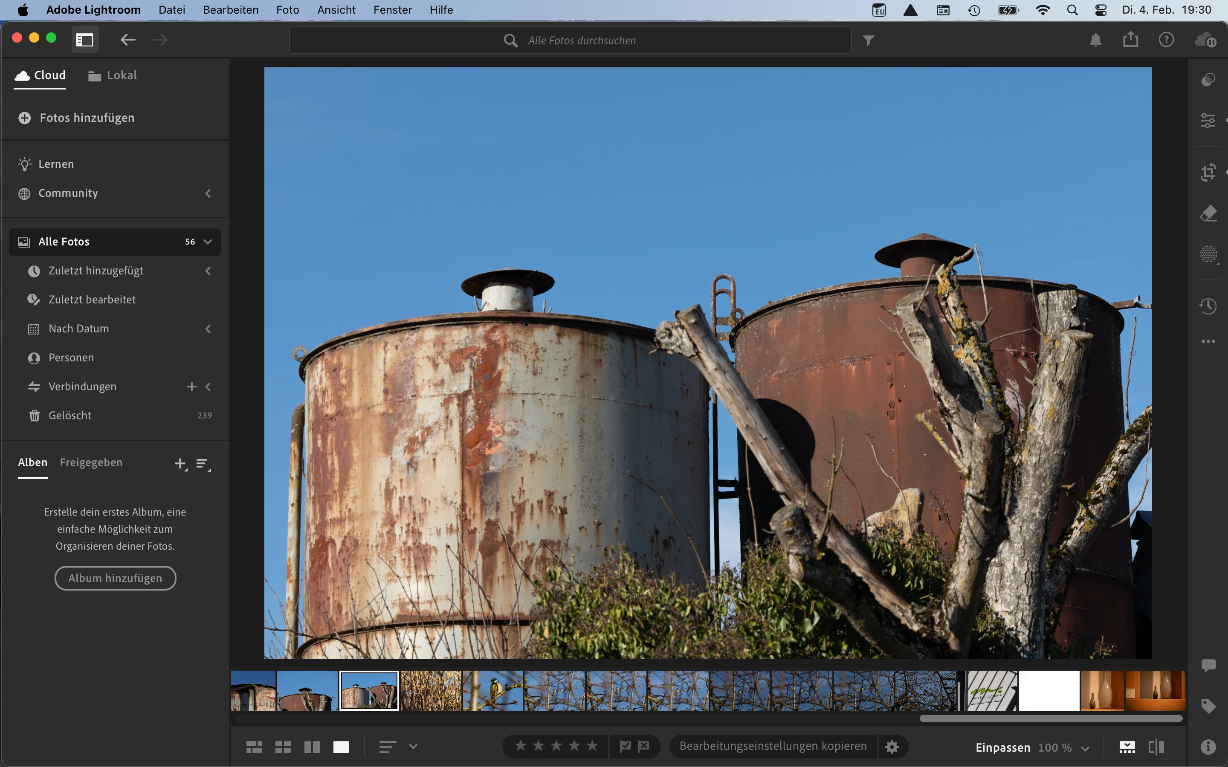Click the share export icon
The image size is (1228, 767).
coord(1130,40)
